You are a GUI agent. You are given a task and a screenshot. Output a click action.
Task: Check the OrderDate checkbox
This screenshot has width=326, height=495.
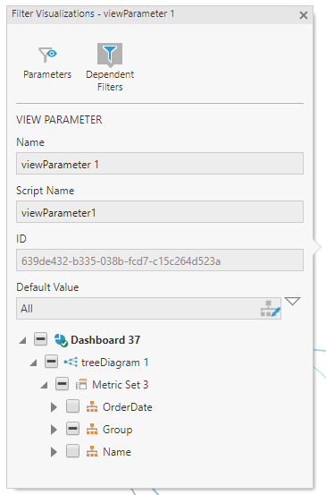click(x=72, y=406)
